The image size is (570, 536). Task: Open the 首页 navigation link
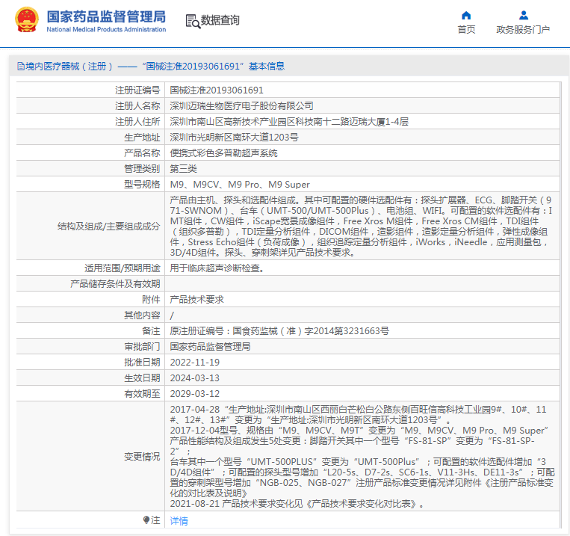(x=466, y=30)
